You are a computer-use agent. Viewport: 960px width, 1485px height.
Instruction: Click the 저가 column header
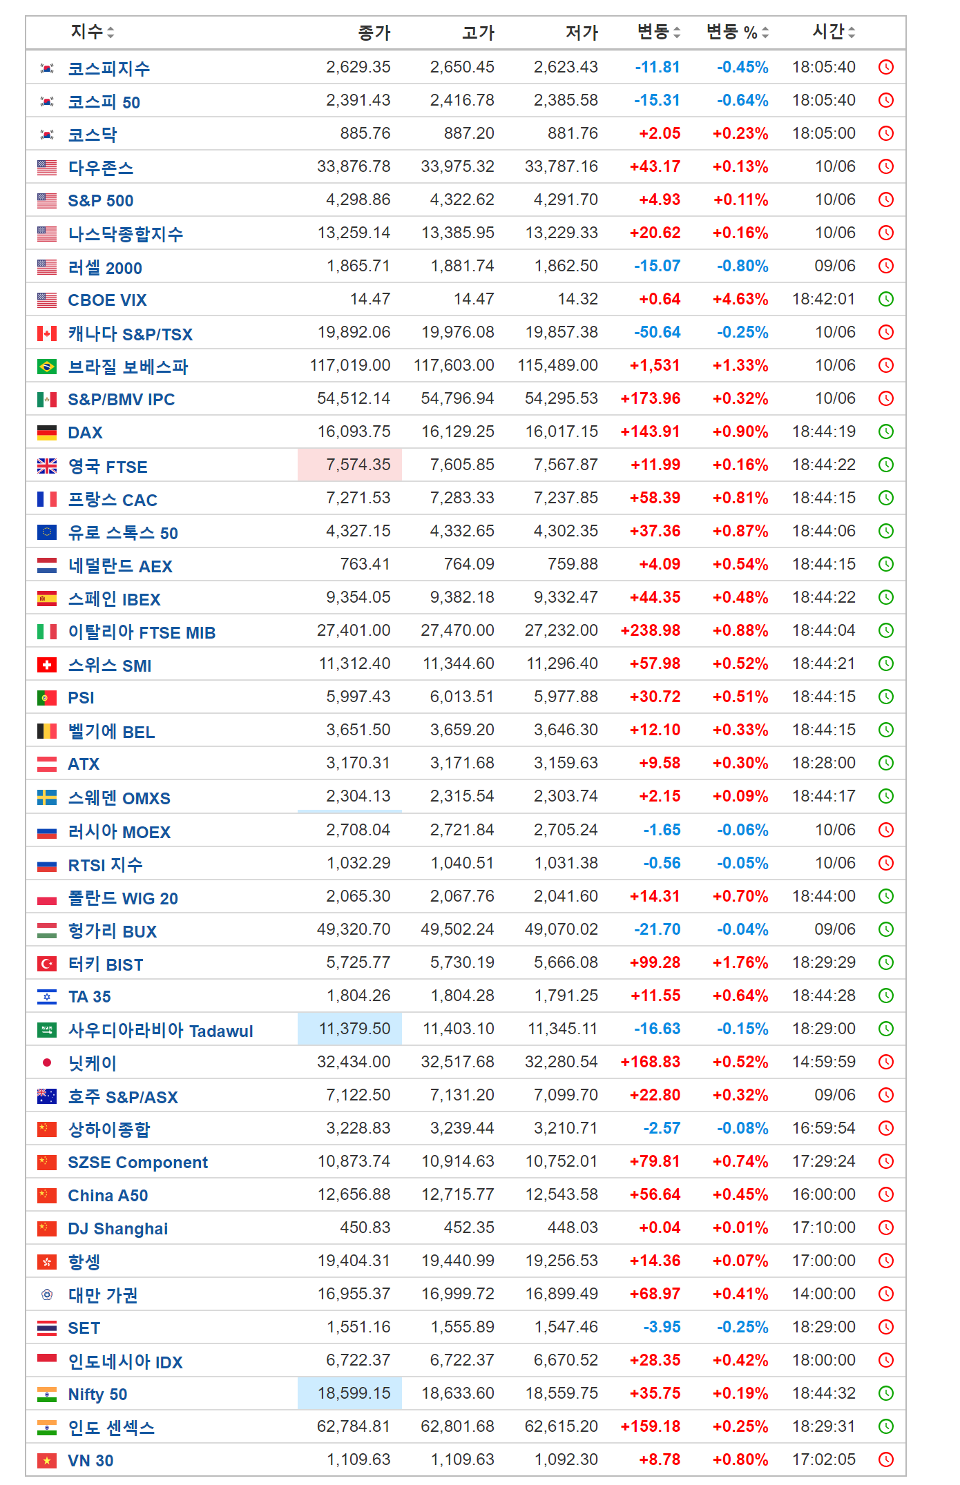(x=582, y=32)
